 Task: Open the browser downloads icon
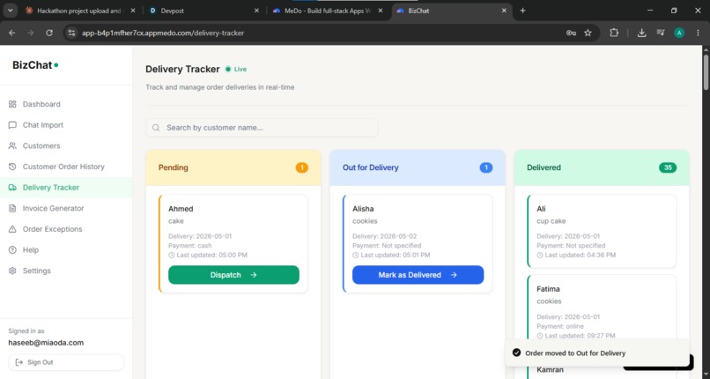click(641, 33)
